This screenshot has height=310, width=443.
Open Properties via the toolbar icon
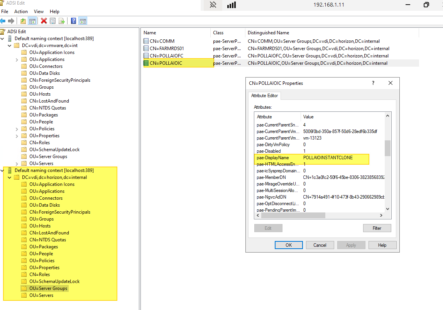[x=52, y=21]
